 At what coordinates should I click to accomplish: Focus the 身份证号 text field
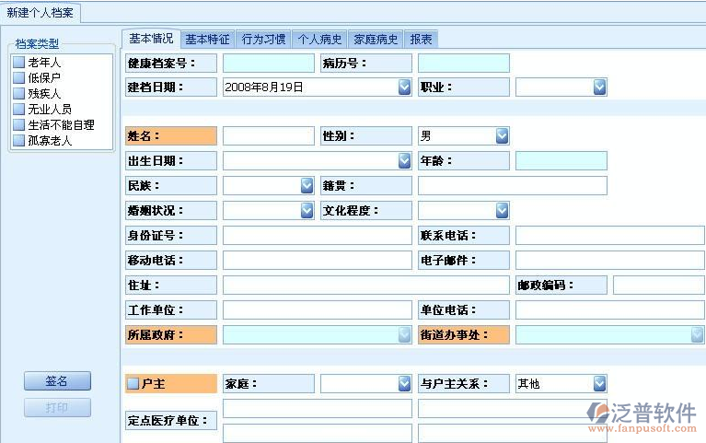click(316, 236)
